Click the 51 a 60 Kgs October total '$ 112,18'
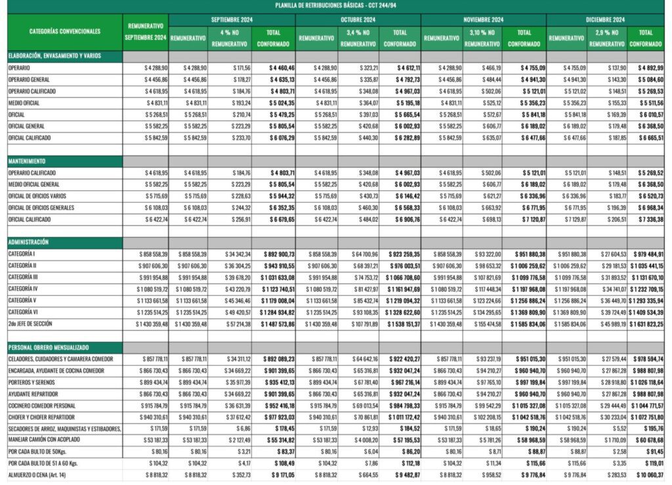The height and width of the screenshot is (485, 672). point(411,463)
